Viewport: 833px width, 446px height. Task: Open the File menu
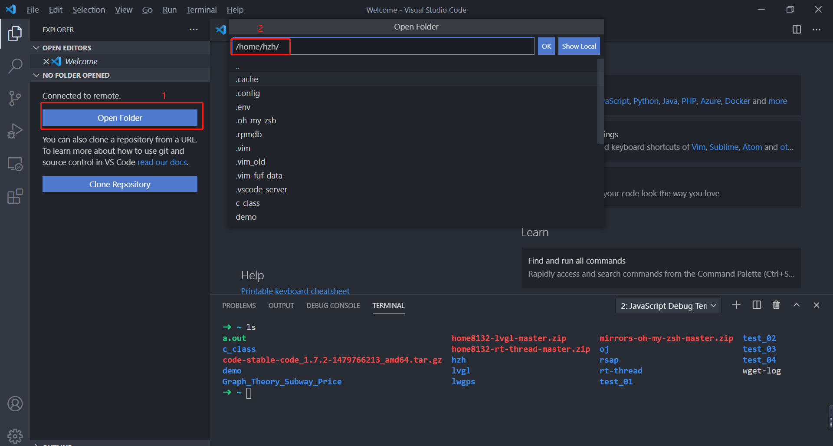pos(33,10)
